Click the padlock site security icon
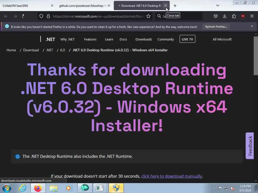The image size is (258, 193). pyautogui.click(x=48, y=16)
